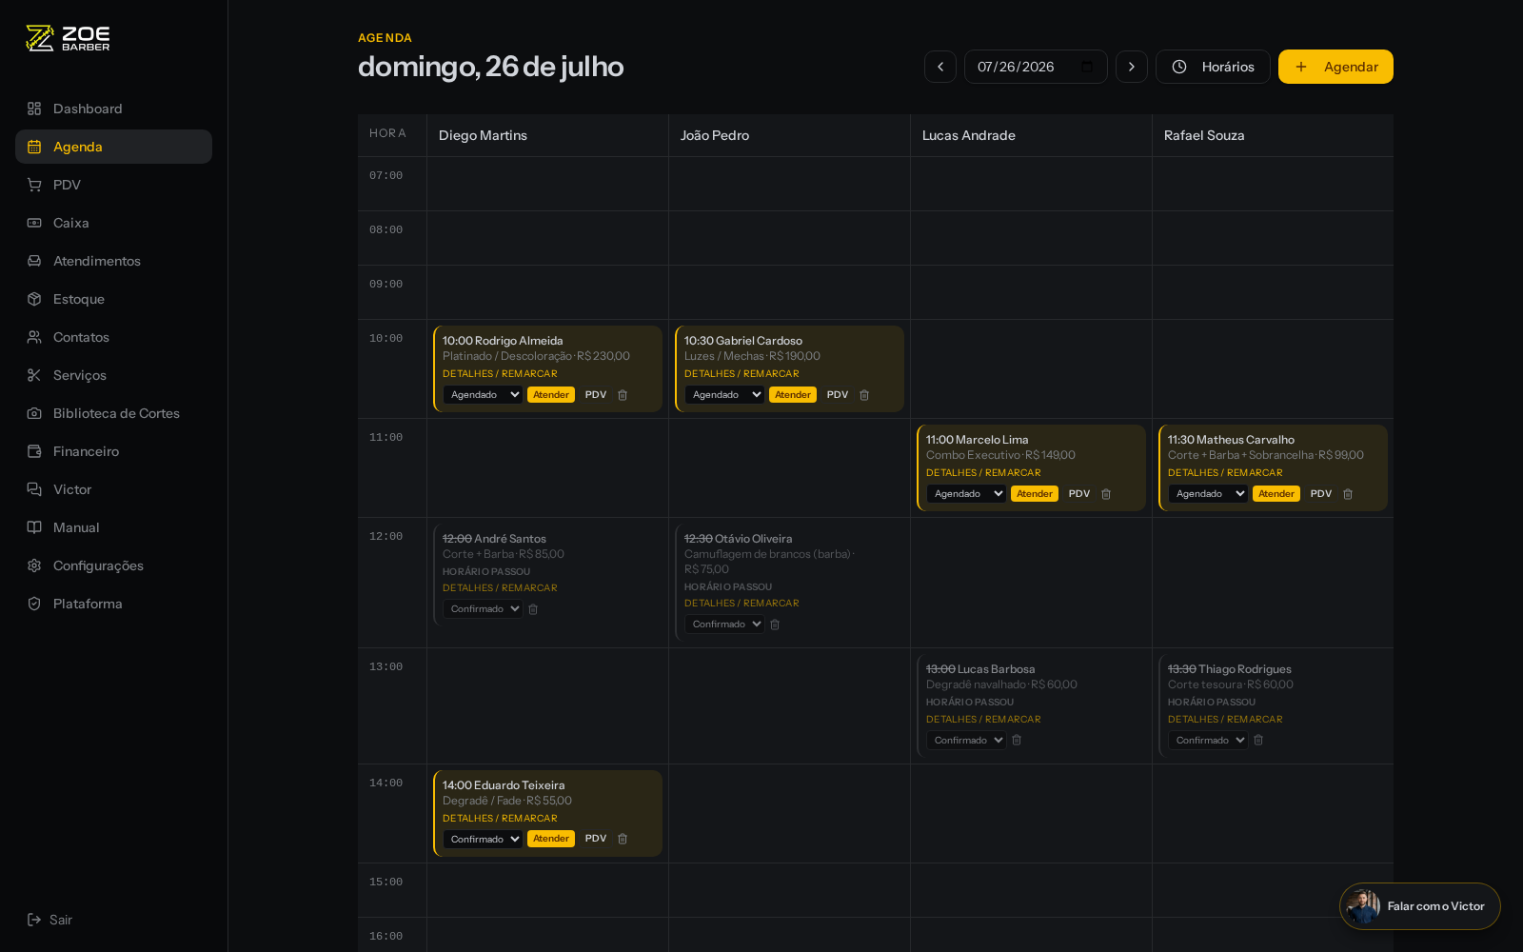This screenshot has width=1523, height=952.
Task: Click the Agendar new appointment button
Action: click(x=1335, y=67)
